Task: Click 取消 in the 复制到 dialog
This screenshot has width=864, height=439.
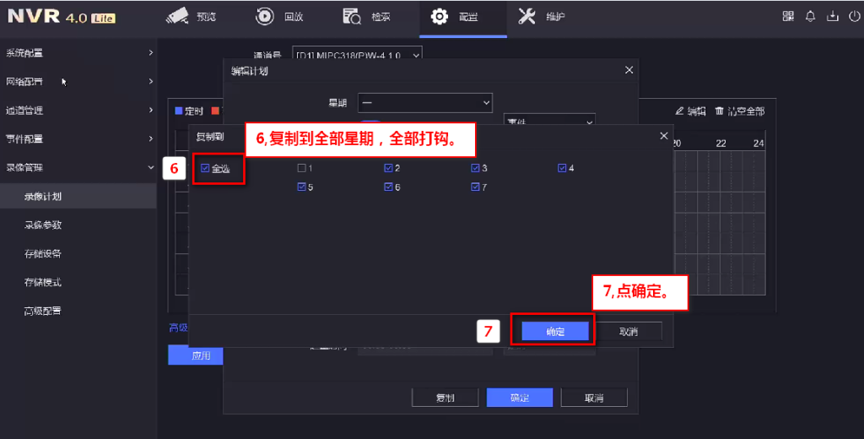Action: coord(628,332)
